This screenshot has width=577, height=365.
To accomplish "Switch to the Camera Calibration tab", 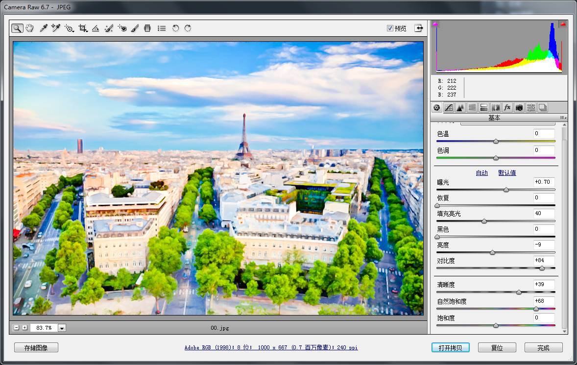I will [519, 107].
